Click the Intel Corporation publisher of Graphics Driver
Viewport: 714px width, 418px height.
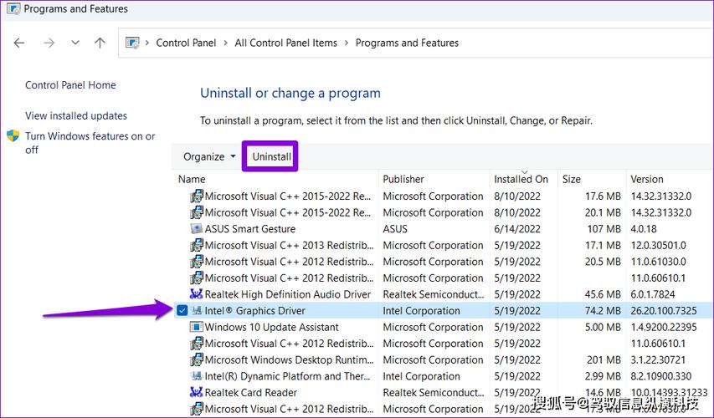click(x=421, y=311)
